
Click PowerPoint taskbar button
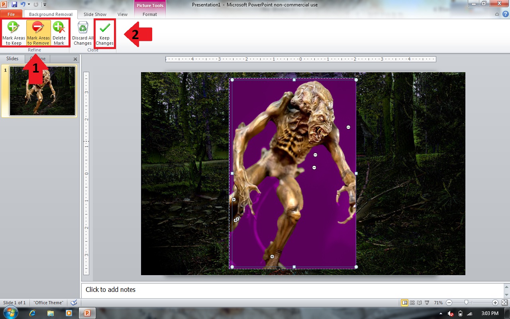88,313
